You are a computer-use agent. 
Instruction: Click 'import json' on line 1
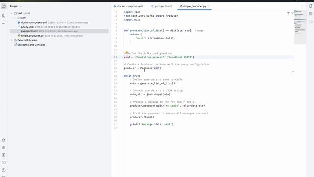pyautogui.click(x=132, y=12)
